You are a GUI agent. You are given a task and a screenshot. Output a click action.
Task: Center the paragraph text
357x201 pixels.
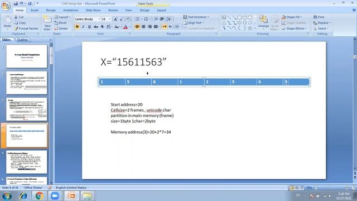pyautogui.click(x=143, y=27)
